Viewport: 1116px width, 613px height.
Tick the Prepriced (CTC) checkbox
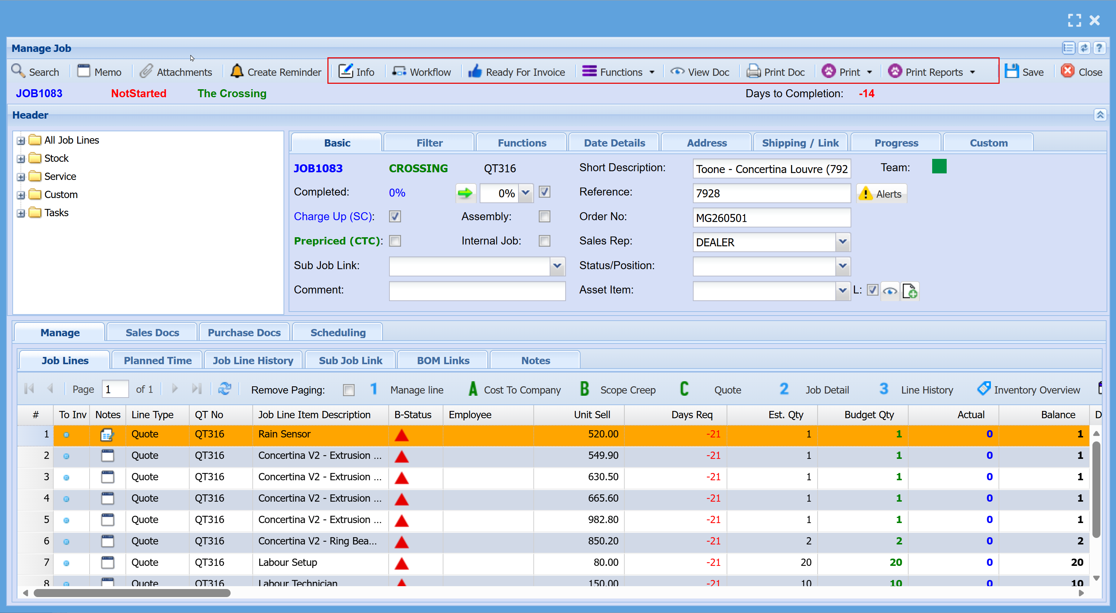[x=395, y=241]
